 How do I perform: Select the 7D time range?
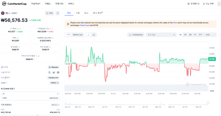click(185, 35)
